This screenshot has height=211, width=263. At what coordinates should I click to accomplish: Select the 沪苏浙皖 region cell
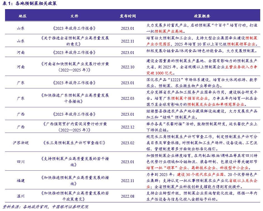pyautogui.click(x=21, y=143)
